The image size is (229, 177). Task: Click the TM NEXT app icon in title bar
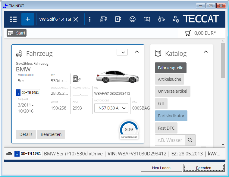click(5, 6)
